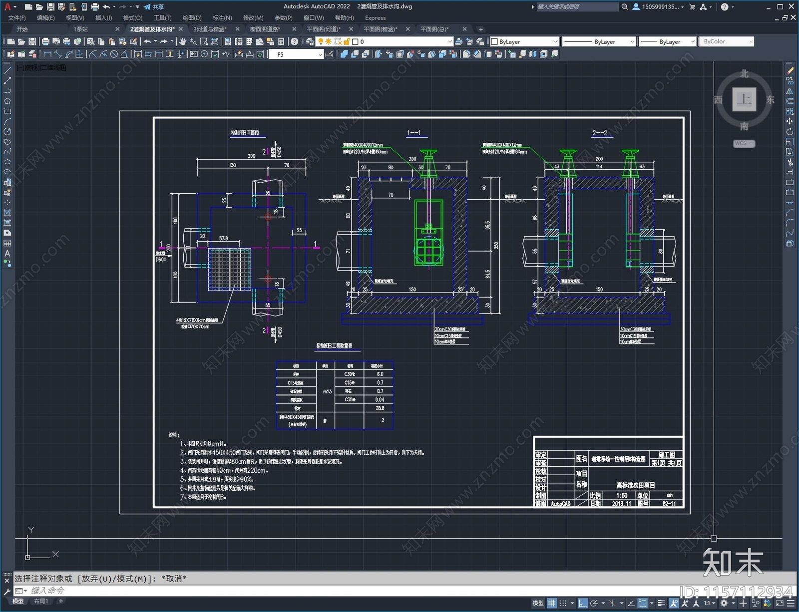Click the New file icon in Quick Access toolbar
Screen dimensions: 799x612
[28, 7]
